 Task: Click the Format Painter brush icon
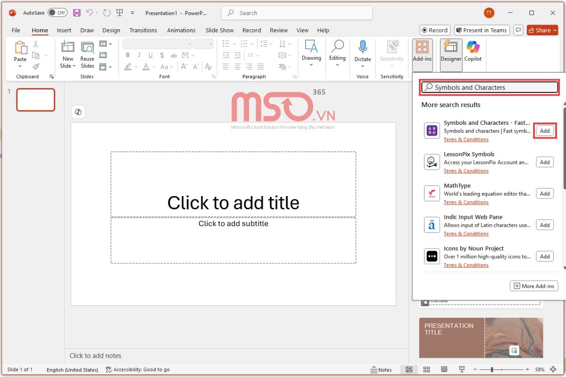click(35, 66)
